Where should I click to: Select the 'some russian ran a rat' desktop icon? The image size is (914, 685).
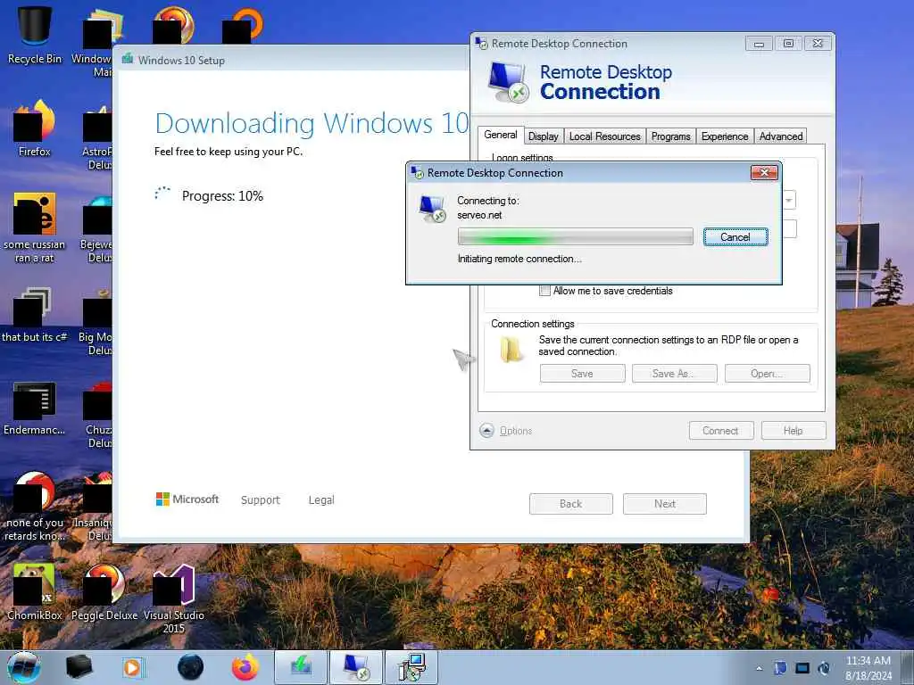(35, 227)
